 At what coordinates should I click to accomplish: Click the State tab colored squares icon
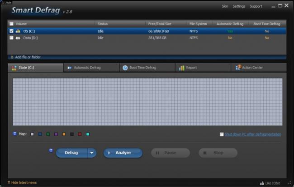coord(14,68)
